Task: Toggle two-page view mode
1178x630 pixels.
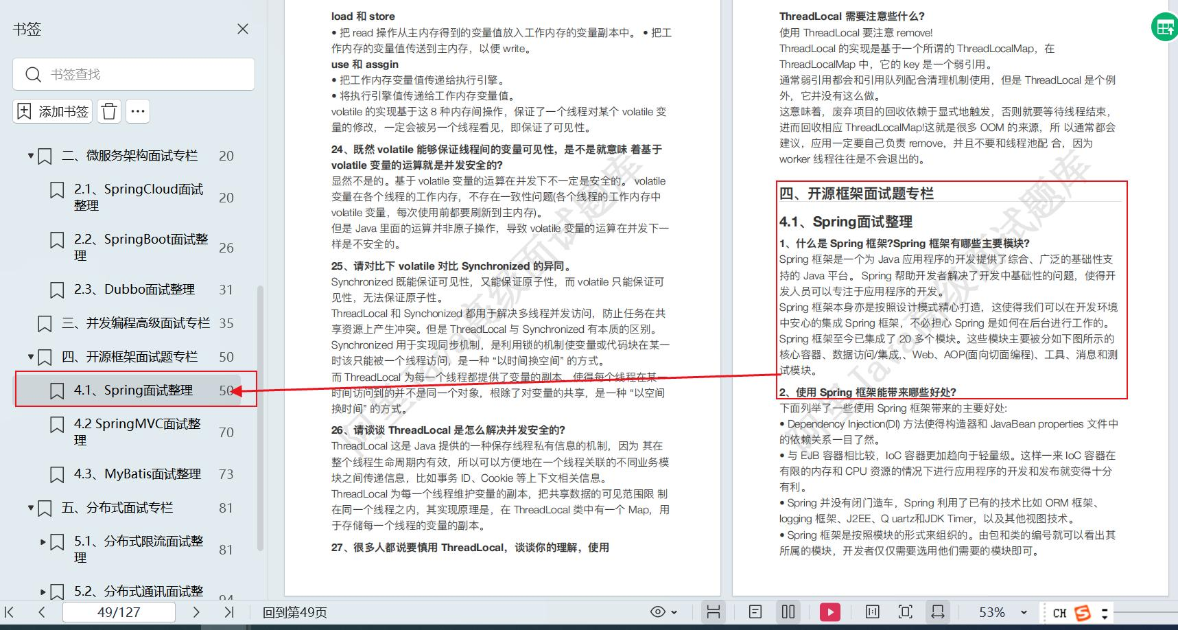Action: tap(788, 611)
